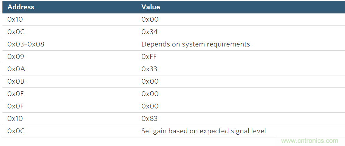Select the 0x33 value cell

pyautogui.click(x=149, y=69)
